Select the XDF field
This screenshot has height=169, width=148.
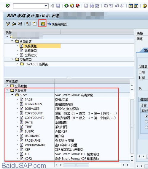(27, 154)
